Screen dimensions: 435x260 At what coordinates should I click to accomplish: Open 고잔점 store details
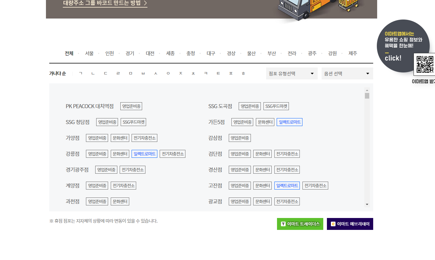(215, 186)
